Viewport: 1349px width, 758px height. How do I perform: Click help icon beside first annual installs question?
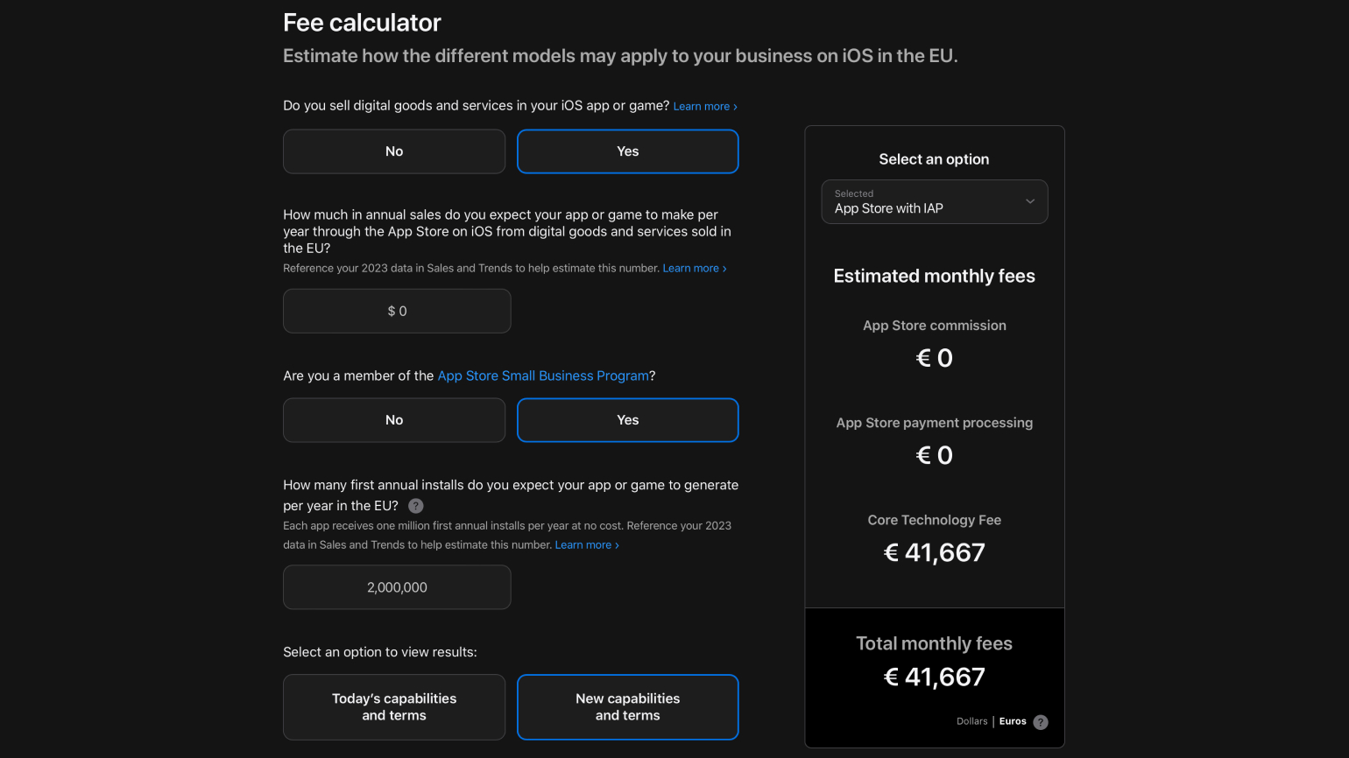pyautogui.click(x=416, y=506)
